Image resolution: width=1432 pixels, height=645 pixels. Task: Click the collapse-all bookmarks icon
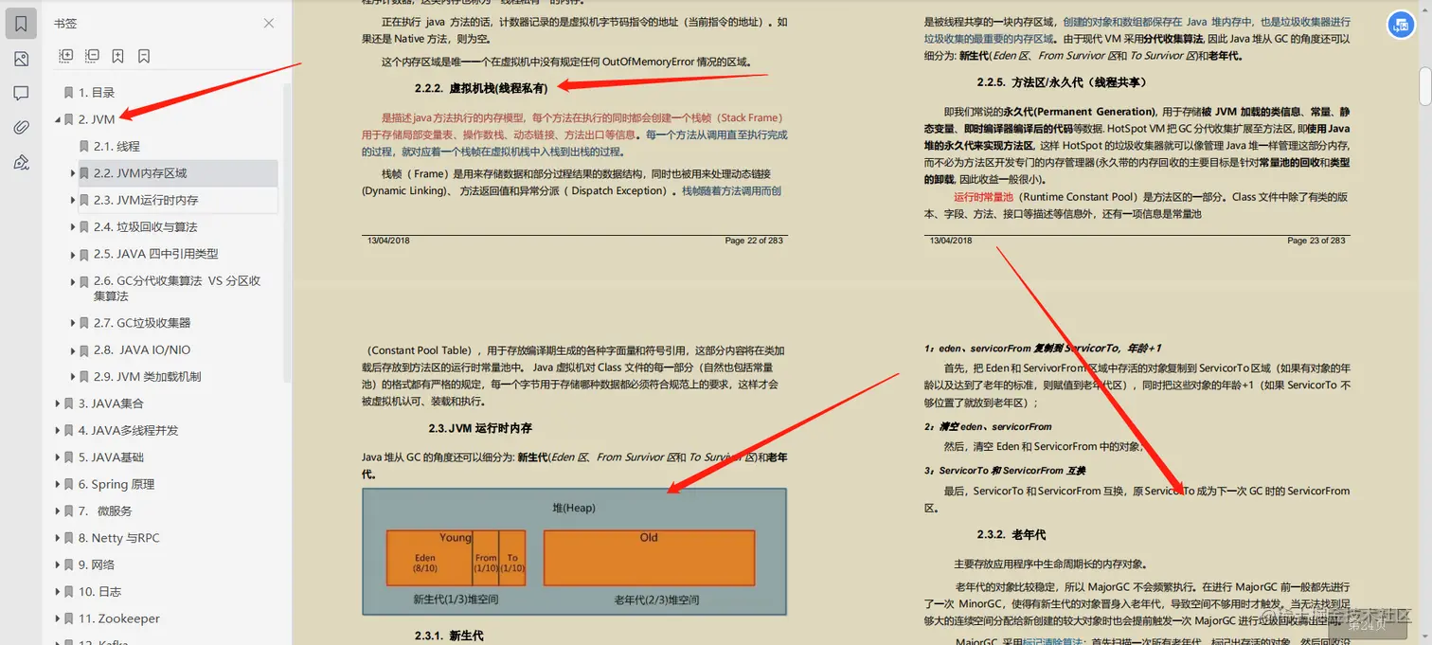click(92, 55)
